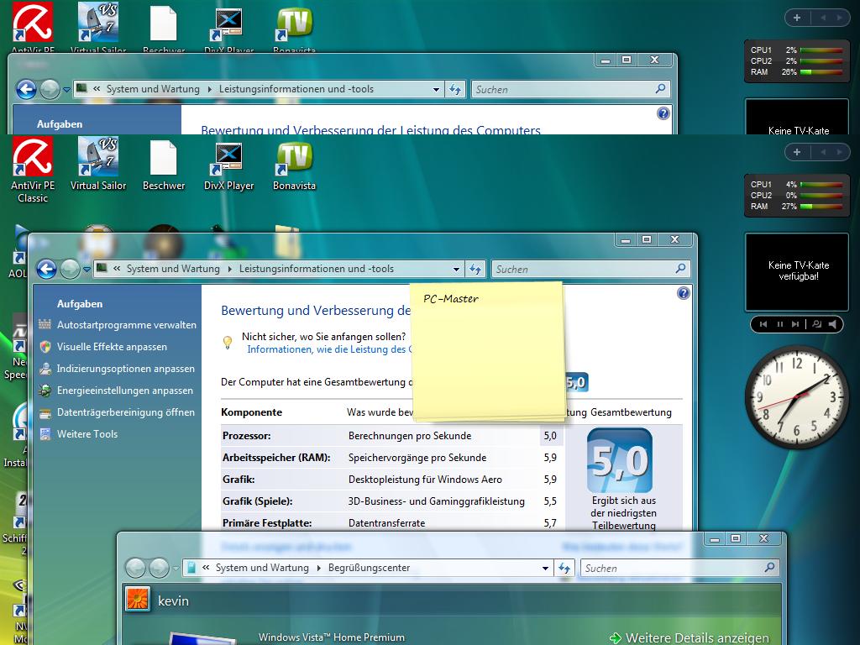Image resolution: width=860 pixels, height=645 pixels.
Task: Open 'Weitere Tools' in the task pane
Action: pyautogui.click(x=87, y=434)
